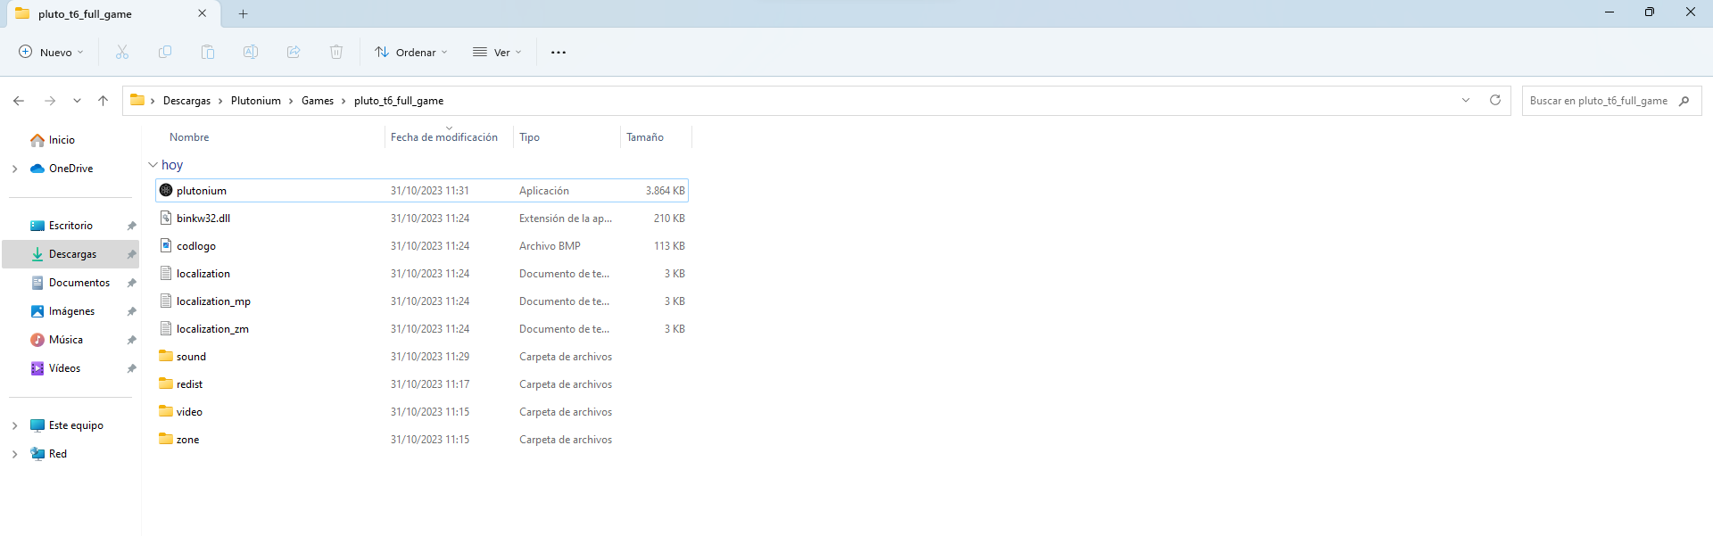Screen dimensions: 1713x536
Task: Unpin Documentos using its pin icon
Action: point(132,283)
